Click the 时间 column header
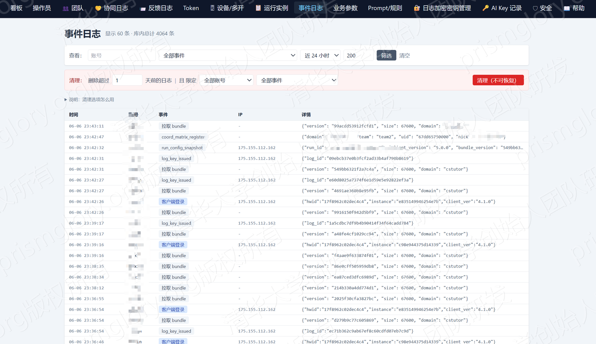The width and height of the screenshot is (596, 344). coord(73,115)
